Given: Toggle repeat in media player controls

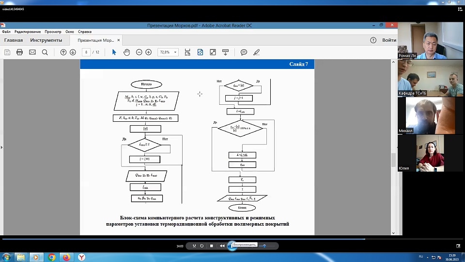Looking at the screenshot, I should click(x=202, y=246).
